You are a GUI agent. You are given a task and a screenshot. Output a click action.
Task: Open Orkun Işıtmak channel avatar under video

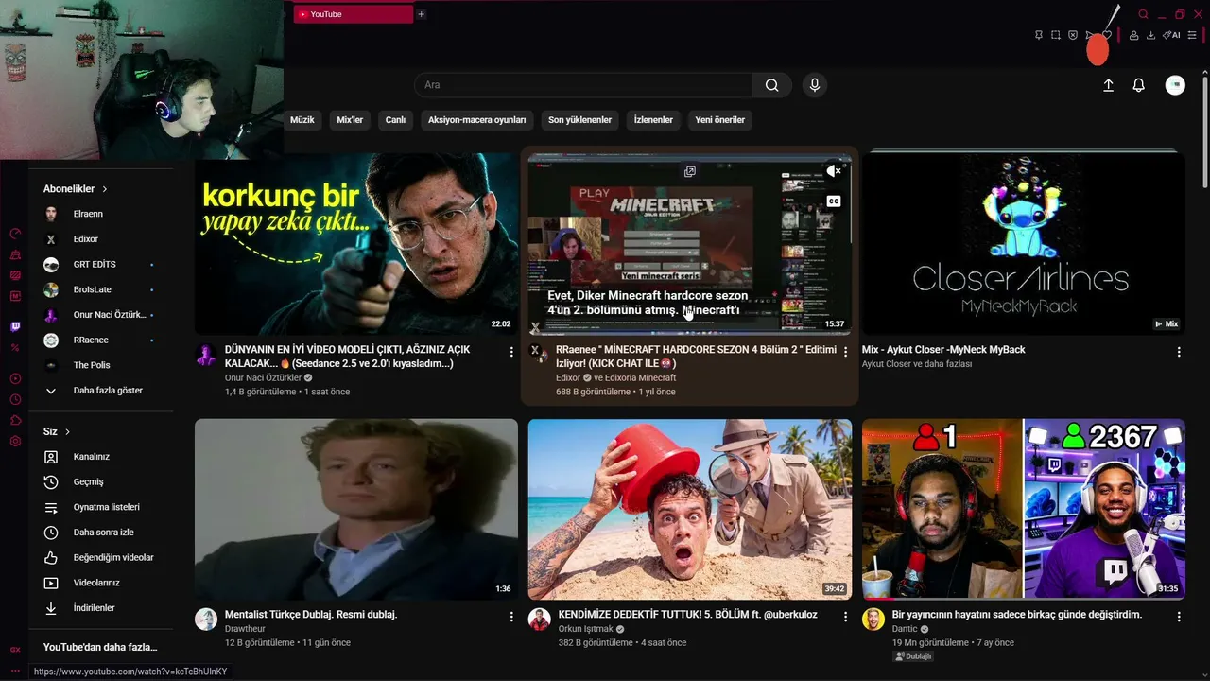click(x=539, y=620)
